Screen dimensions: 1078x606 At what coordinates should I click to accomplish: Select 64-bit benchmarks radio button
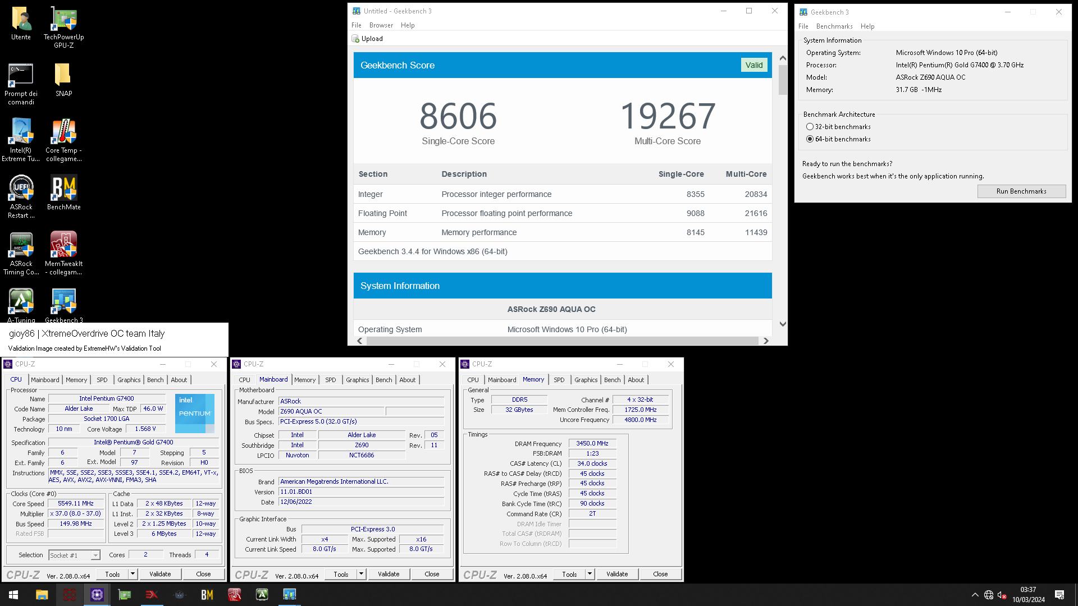pyautogui.click(x=810, y=139)
